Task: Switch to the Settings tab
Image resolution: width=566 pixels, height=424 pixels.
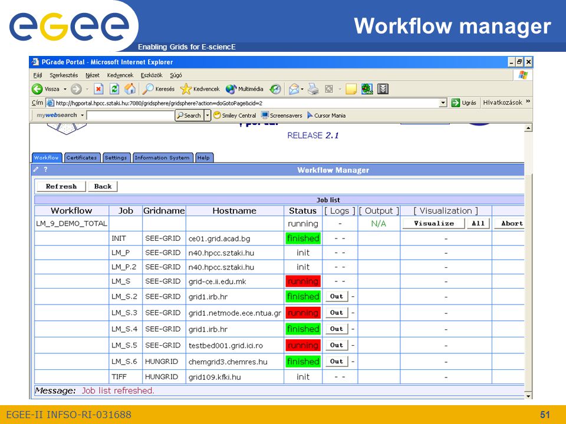Action: click(x=116, y=158)
